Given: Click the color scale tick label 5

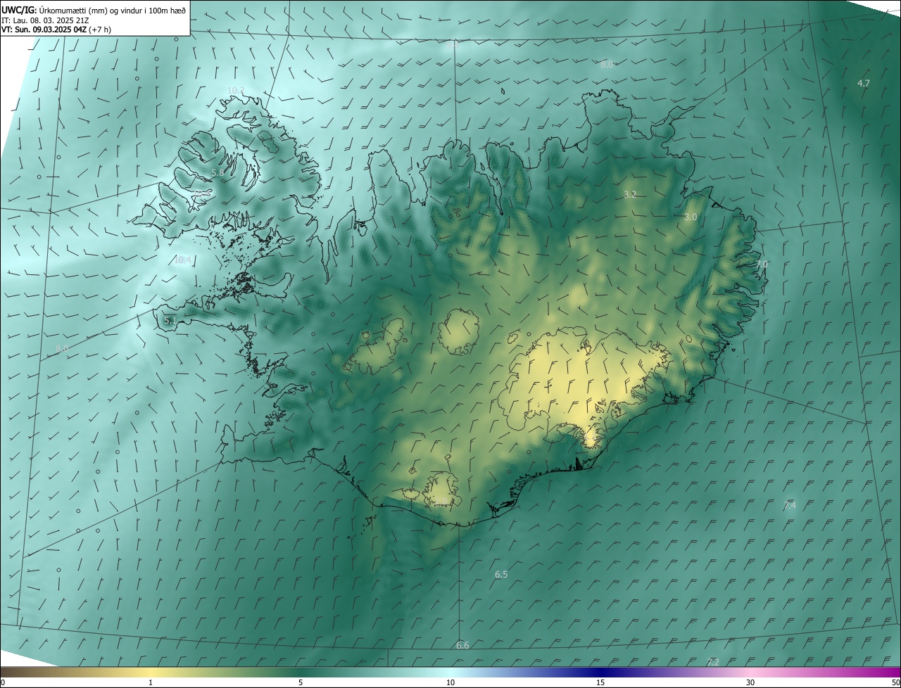Looking at the screenshot, I should (301, 682).
